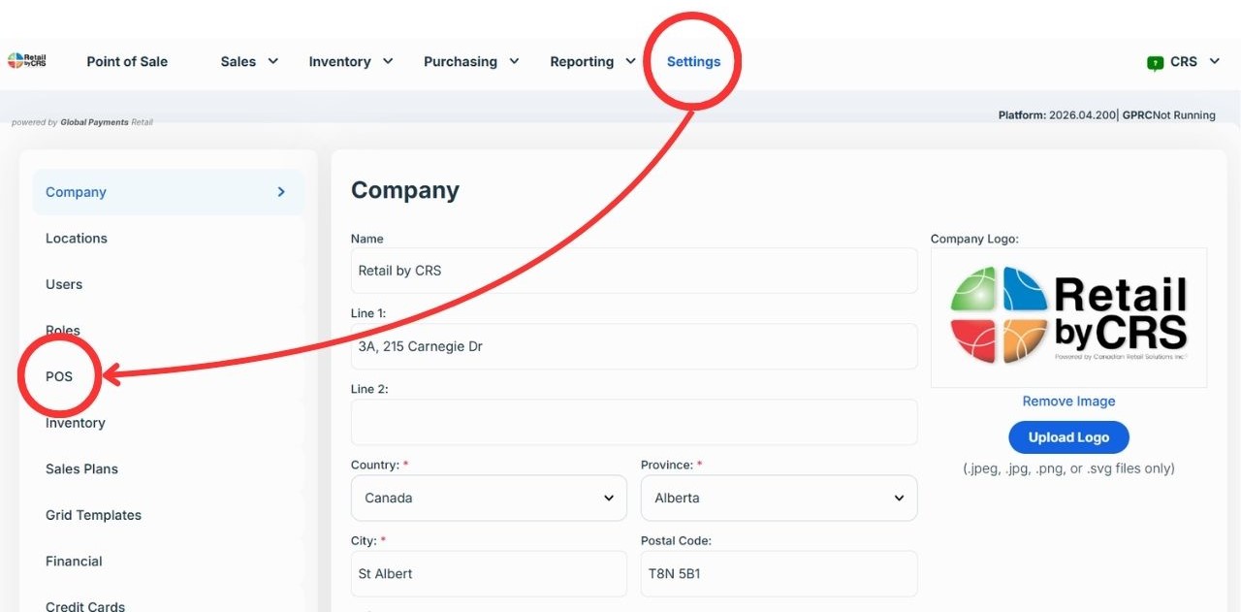Select the Country dropdown showing Canada
The height and width of the screenshot is (612, 1241).
pyautogui.click(x=489, y=498)
